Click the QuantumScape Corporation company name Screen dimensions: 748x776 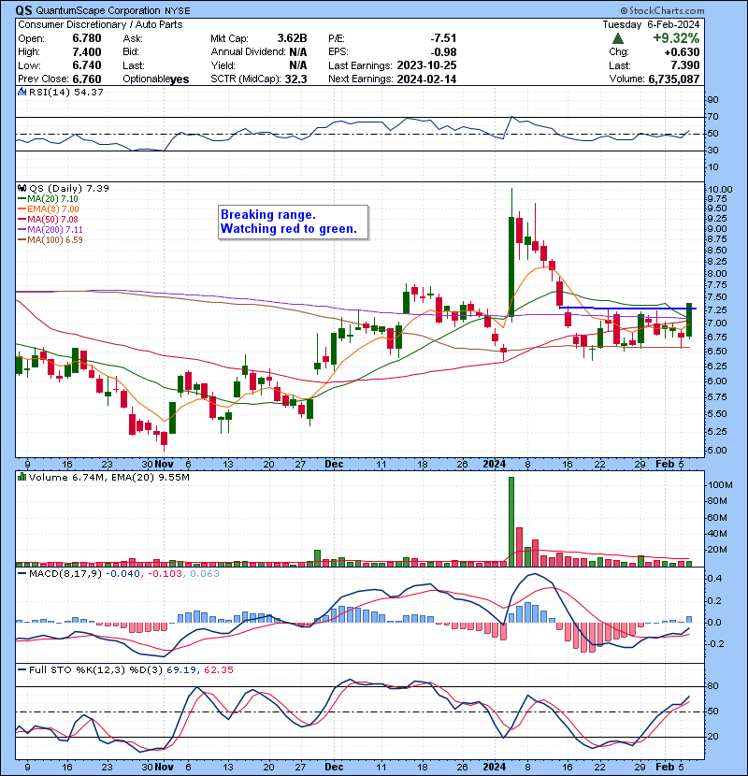[97, 10]
